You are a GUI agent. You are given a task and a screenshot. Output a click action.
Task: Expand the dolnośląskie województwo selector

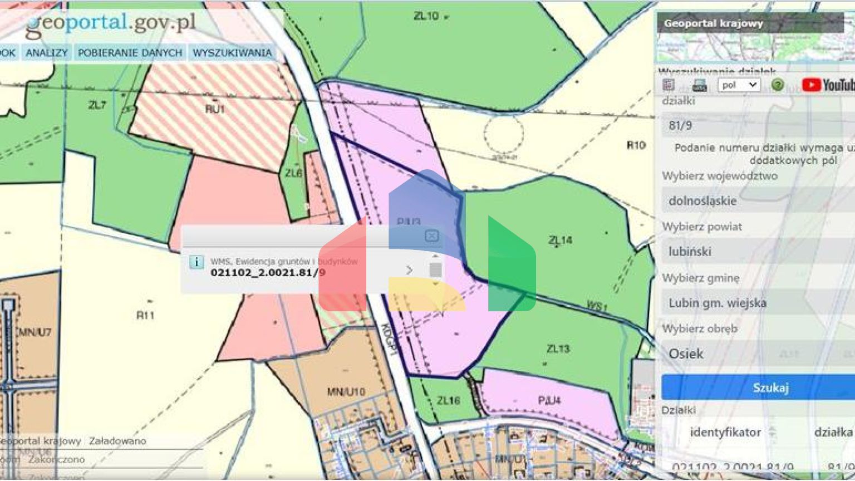pos(754,201)
